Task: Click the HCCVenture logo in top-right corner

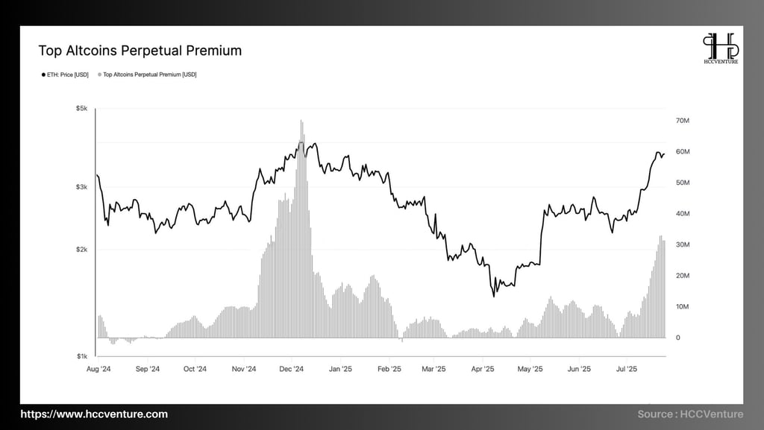Action: 721,48
